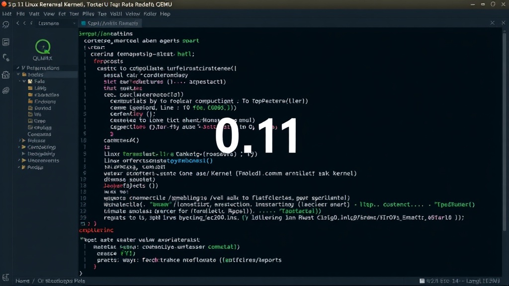Click the blue file icon on the editor tab

click(84, 23)
